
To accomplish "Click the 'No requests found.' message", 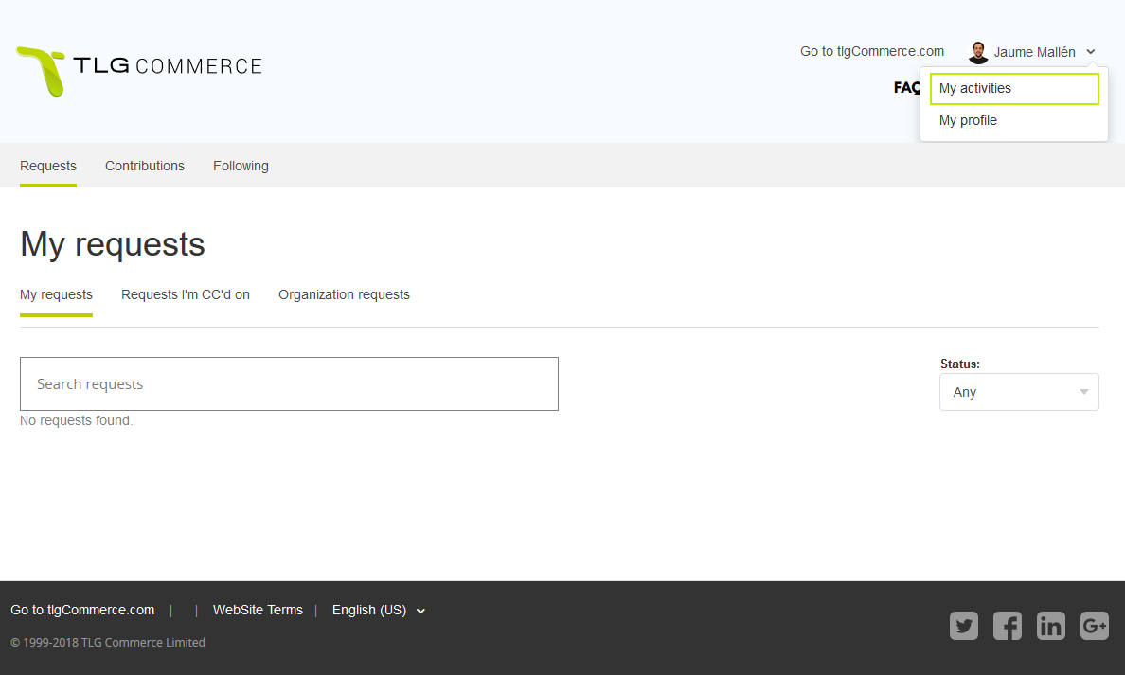I will (76, 420).
